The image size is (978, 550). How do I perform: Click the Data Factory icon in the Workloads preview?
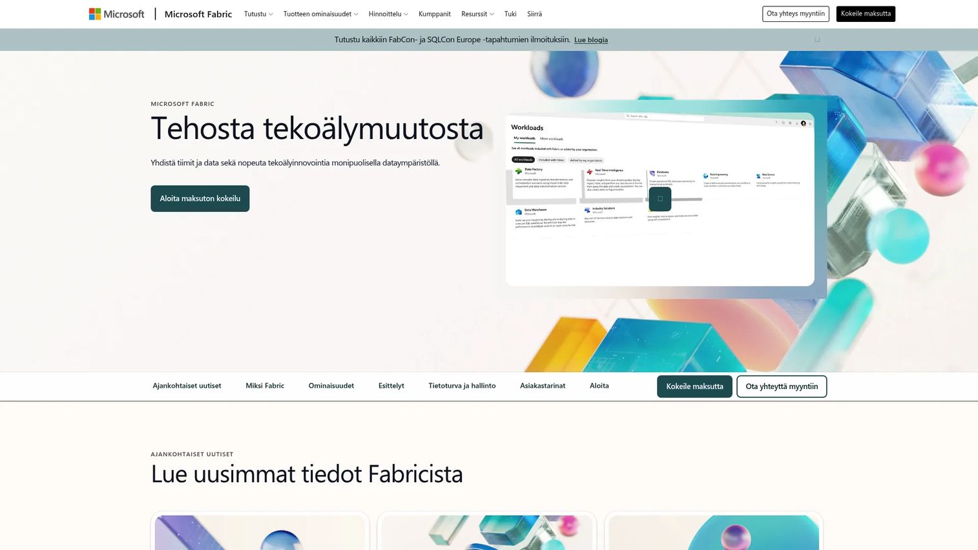coord(519,171)
